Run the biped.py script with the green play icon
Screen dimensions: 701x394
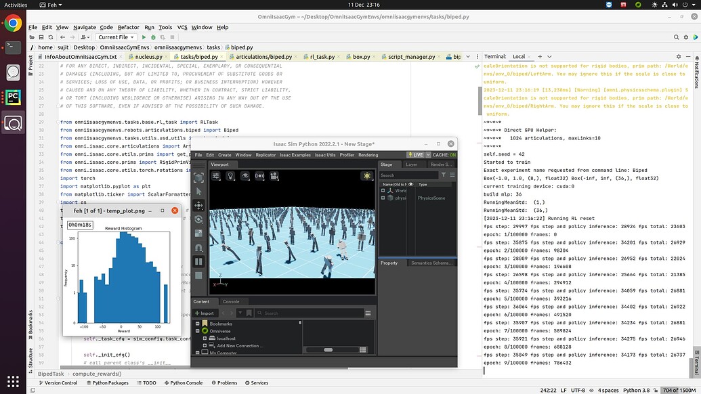(x=144, y=37)
